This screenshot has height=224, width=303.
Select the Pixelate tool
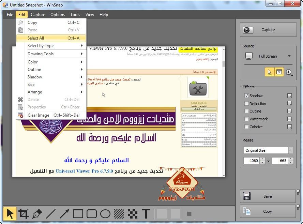[133, 214]
